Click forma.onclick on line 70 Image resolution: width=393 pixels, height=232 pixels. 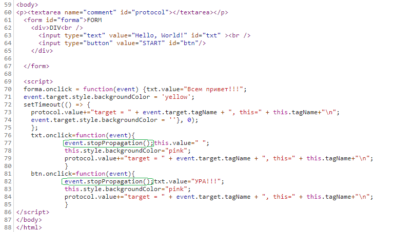click(x=48, y=89)
